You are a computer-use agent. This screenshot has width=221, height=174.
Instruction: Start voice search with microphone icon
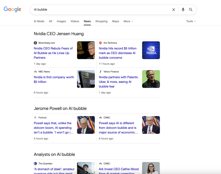[183, 10]
